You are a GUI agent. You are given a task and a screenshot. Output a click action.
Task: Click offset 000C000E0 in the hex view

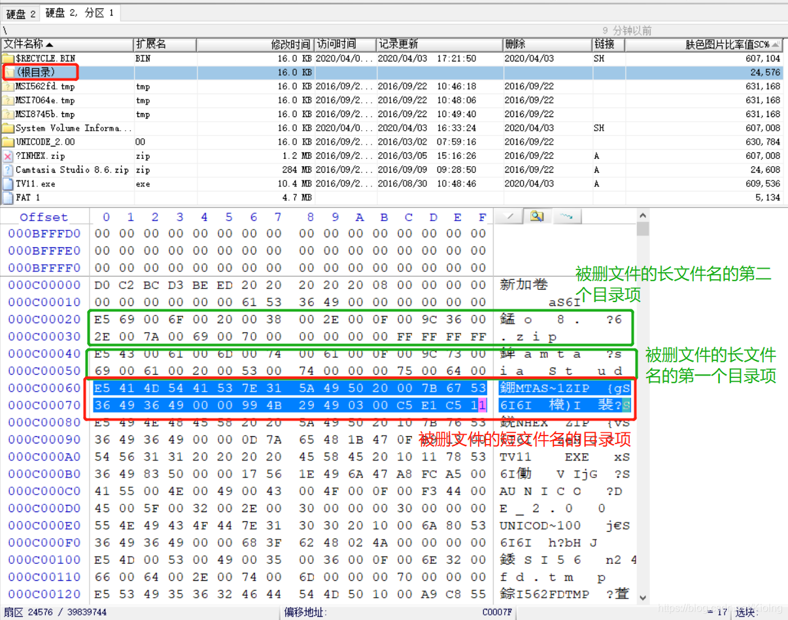(x=44, y=525)
